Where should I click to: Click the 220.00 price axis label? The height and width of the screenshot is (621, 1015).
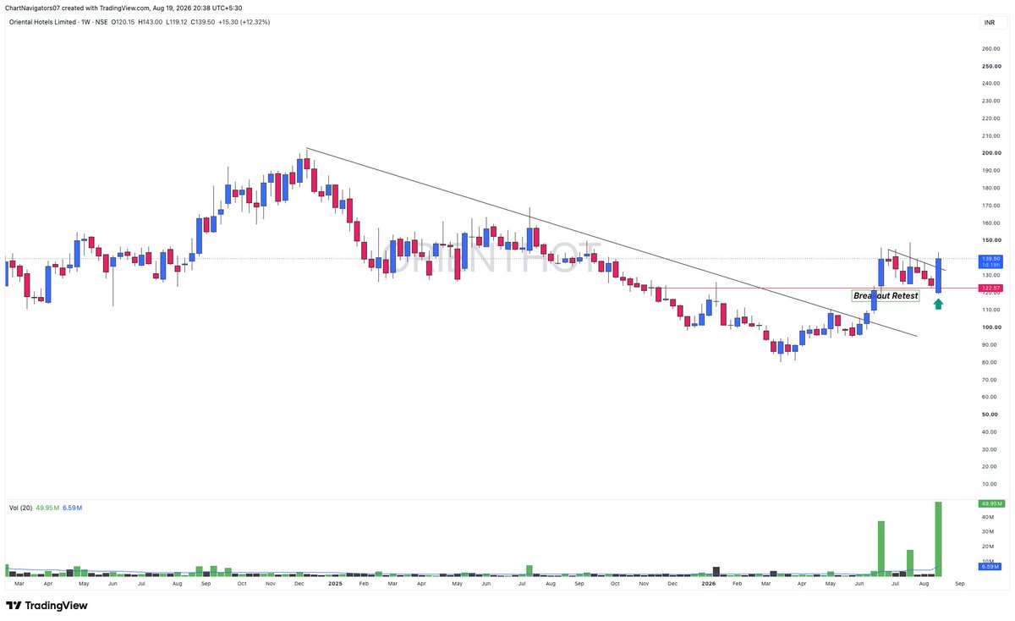coord(991,118)
